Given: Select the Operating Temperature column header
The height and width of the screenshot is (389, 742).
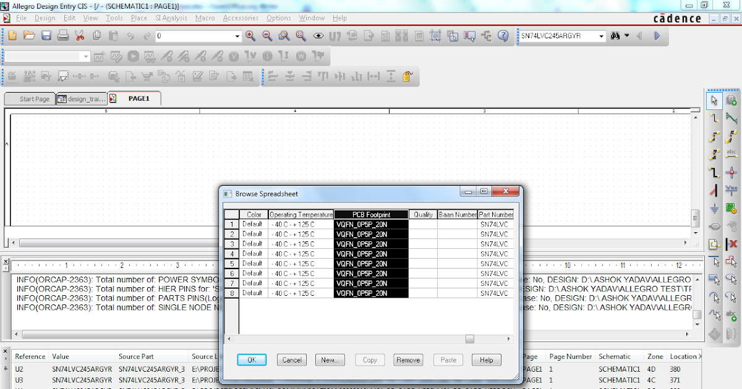Looking at the screenshot, I should pyautogui.click(x=301, y=214).
